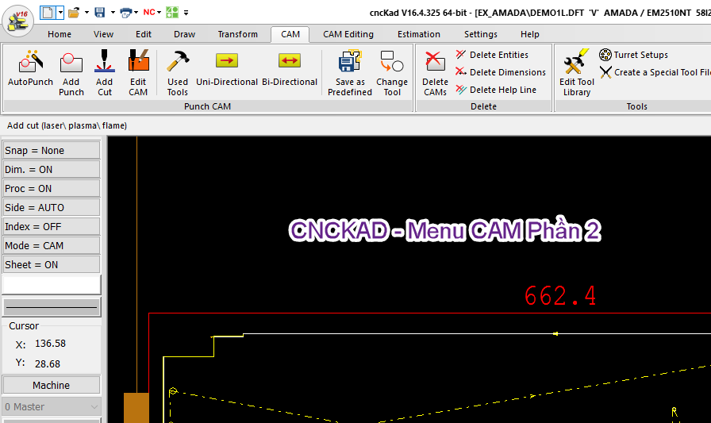The height and width of the screenshot is (423, 711).
Task: Toggle the Side = AUTO setting
Action: pyautogui.click(x=52, y=207)
